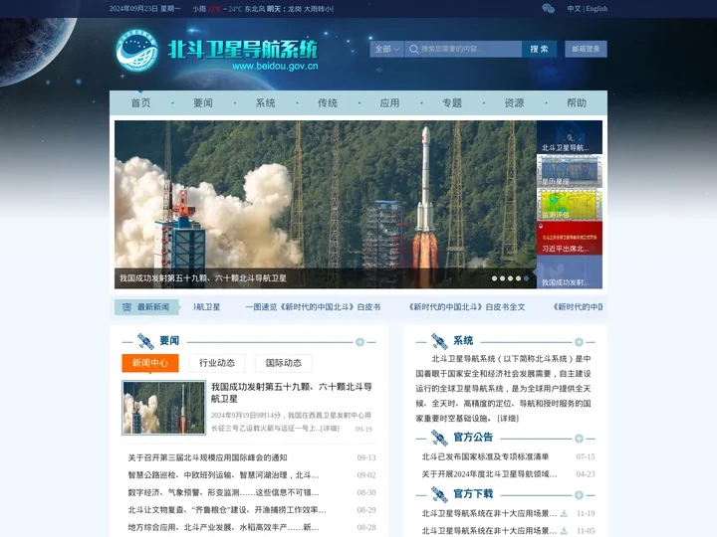Open 关于开展2024年度北斗卫星导航领域 notice
The image size is (717, 537).
click(489, 474)
